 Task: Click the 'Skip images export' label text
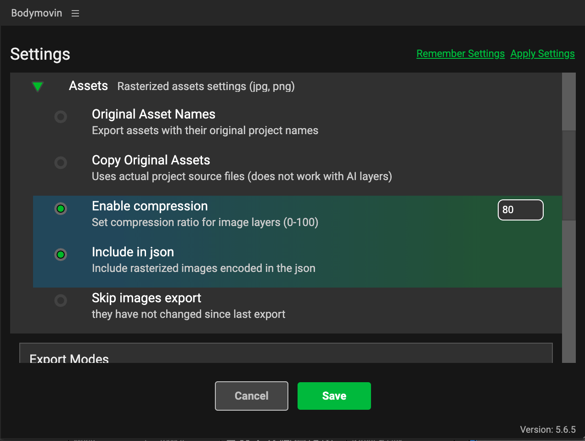[146, 298]
